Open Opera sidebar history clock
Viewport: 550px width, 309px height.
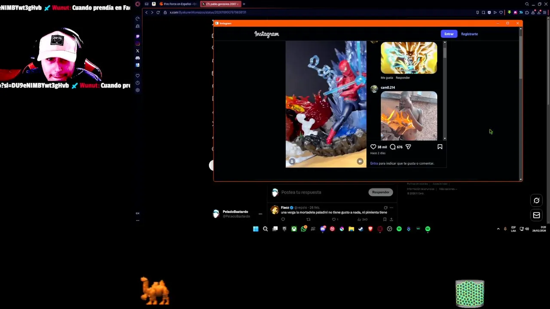point(137,83)
